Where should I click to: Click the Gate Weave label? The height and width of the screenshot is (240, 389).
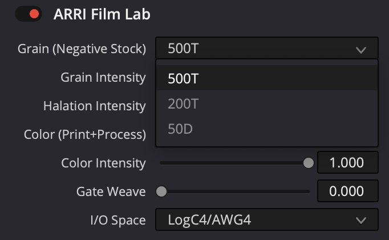[111, 191]
